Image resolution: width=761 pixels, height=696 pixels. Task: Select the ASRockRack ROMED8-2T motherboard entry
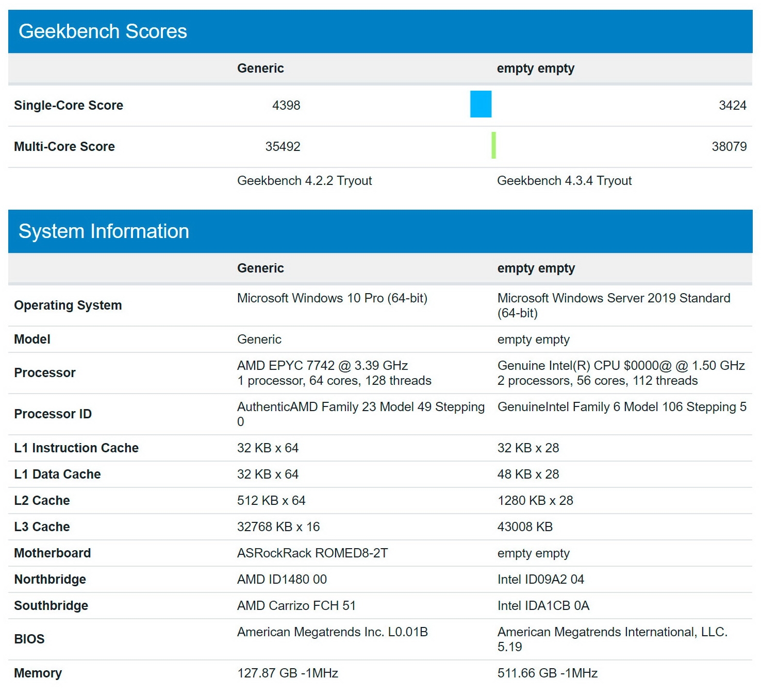tap(312, 553)
